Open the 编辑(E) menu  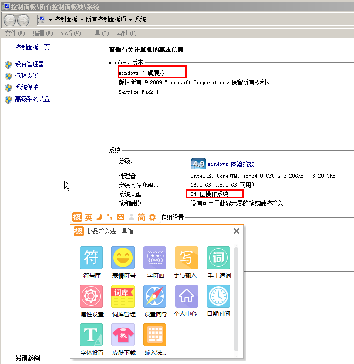click(x=43, y=33)
